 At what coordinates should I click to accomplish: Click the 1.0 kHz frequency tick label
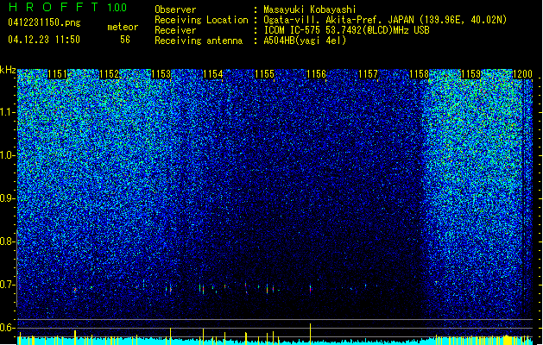8,155
